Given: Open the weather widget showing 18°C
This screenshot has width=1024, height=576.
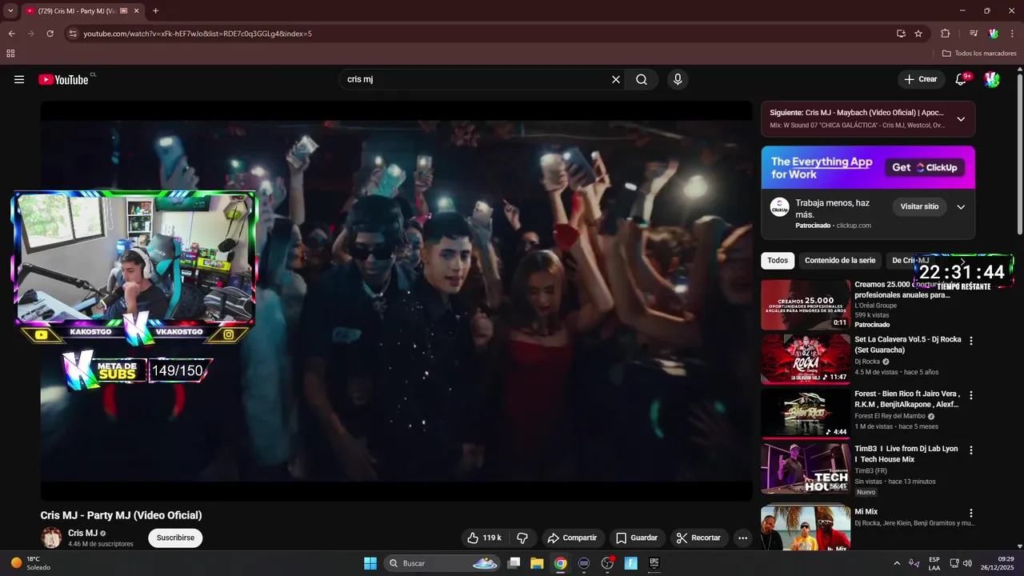Looking at the screenshot, I should click(x=30, y=563).
